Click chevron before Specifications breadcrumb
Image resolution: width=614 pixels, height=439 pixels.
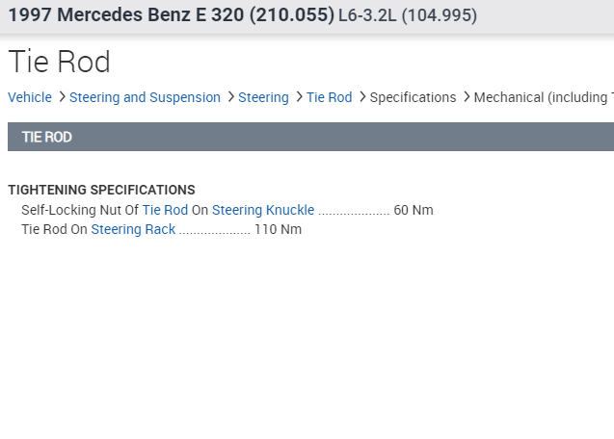[x=361, y=97]
